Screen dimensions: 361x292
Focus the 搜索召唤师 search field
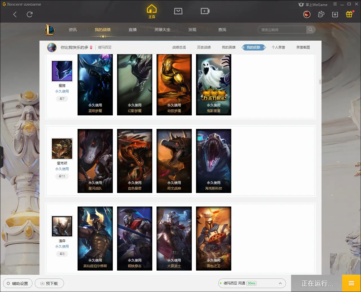[x=282, y=30]
